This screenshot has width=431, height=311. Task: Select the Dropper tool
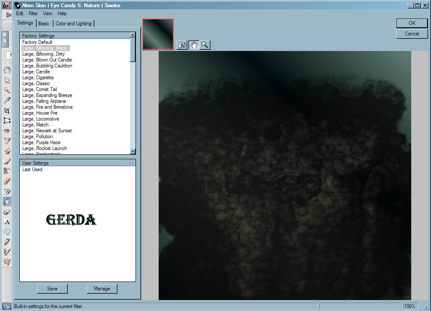pyautogui.click(x=7, y=100)
